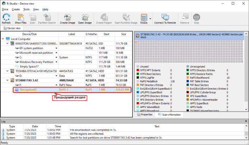Switch to the Properties tab
The image size is (249, 145).
point(145,114)
